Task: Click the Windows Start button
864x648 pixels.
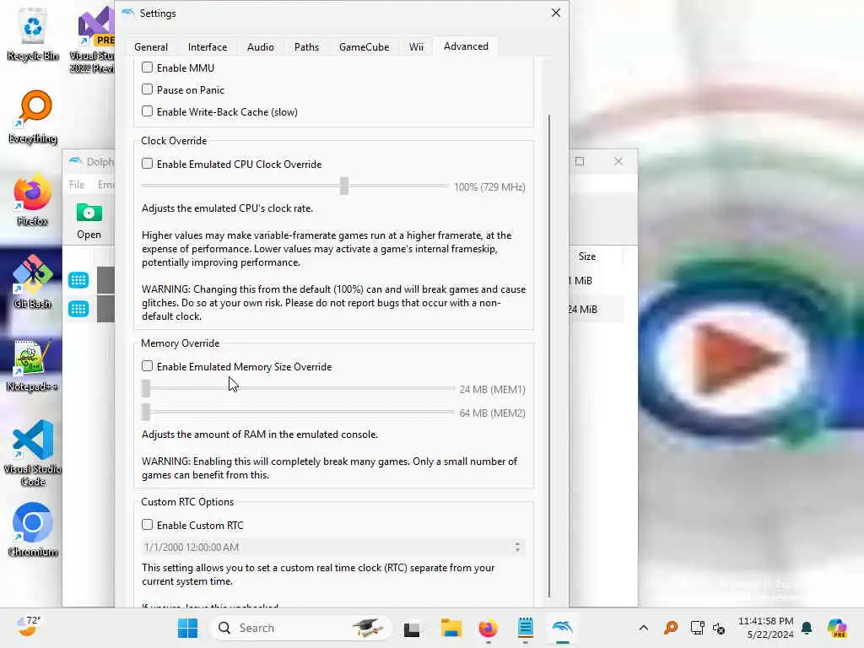Action: [x=187, y=628]
